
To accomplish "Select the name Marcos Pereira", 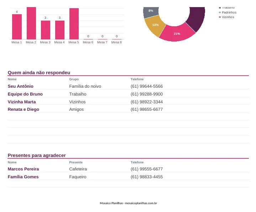I will tap(23, 169).
